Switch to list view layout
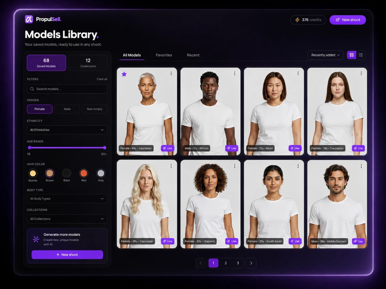386x289 pixels. click(361, 55)
